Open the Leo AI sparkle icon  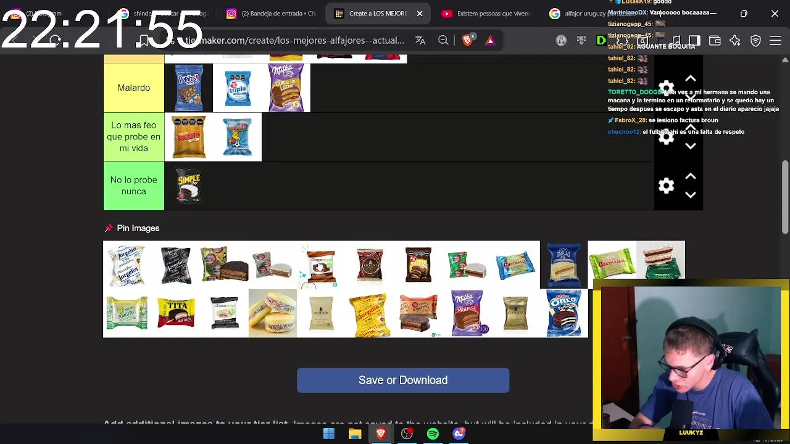[x=735, y=40]
